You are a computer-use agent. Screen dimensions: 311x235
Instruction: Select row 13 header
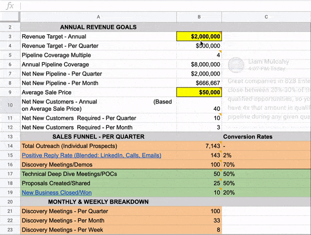point(10,137)
